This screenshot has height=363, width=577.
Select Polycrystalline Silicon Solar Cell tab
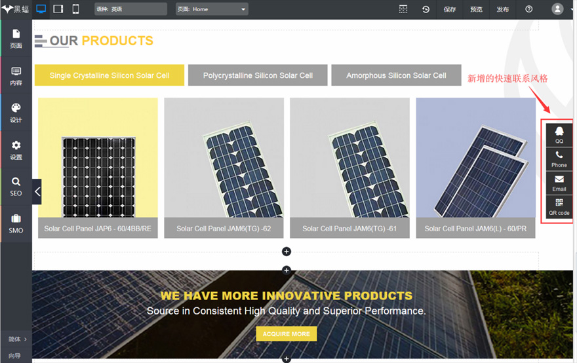tap(258, 75)
